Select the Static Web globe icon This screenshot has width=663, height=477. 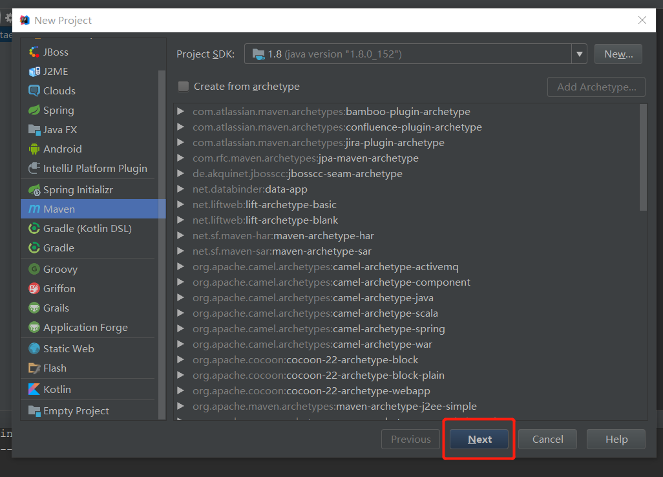34,348
